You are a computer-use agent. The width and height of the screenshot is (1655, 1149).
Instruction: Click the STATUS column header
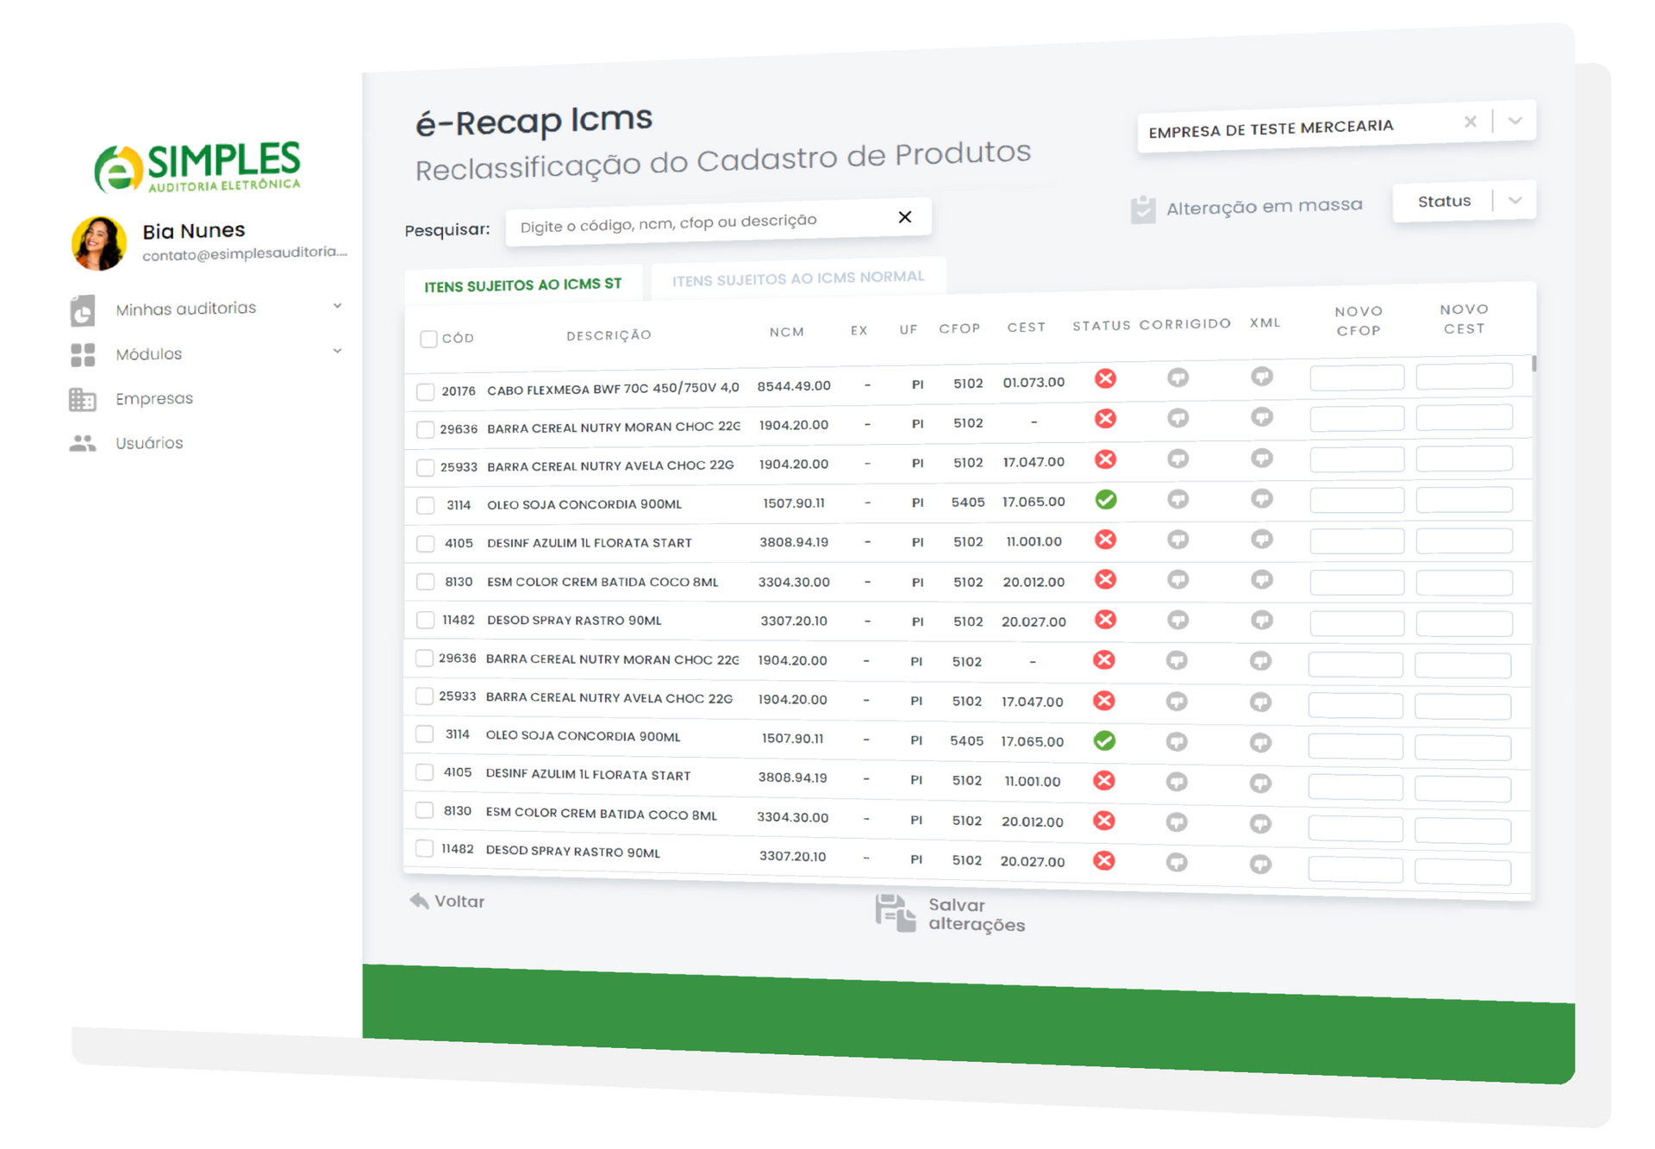pyautogui.click(x=1102, y=326)
